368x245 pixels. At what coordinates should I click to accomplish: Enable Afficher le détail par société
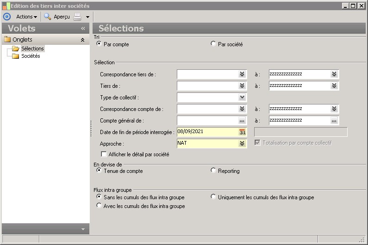point(104,154)
